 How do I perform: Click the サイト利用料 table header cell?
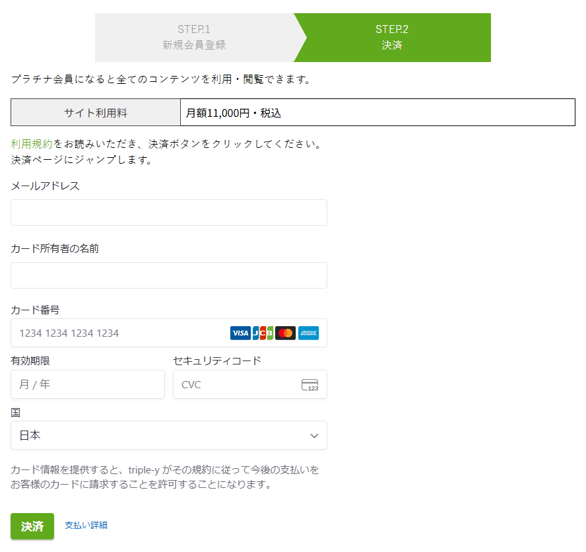click(x=96, y=112)
